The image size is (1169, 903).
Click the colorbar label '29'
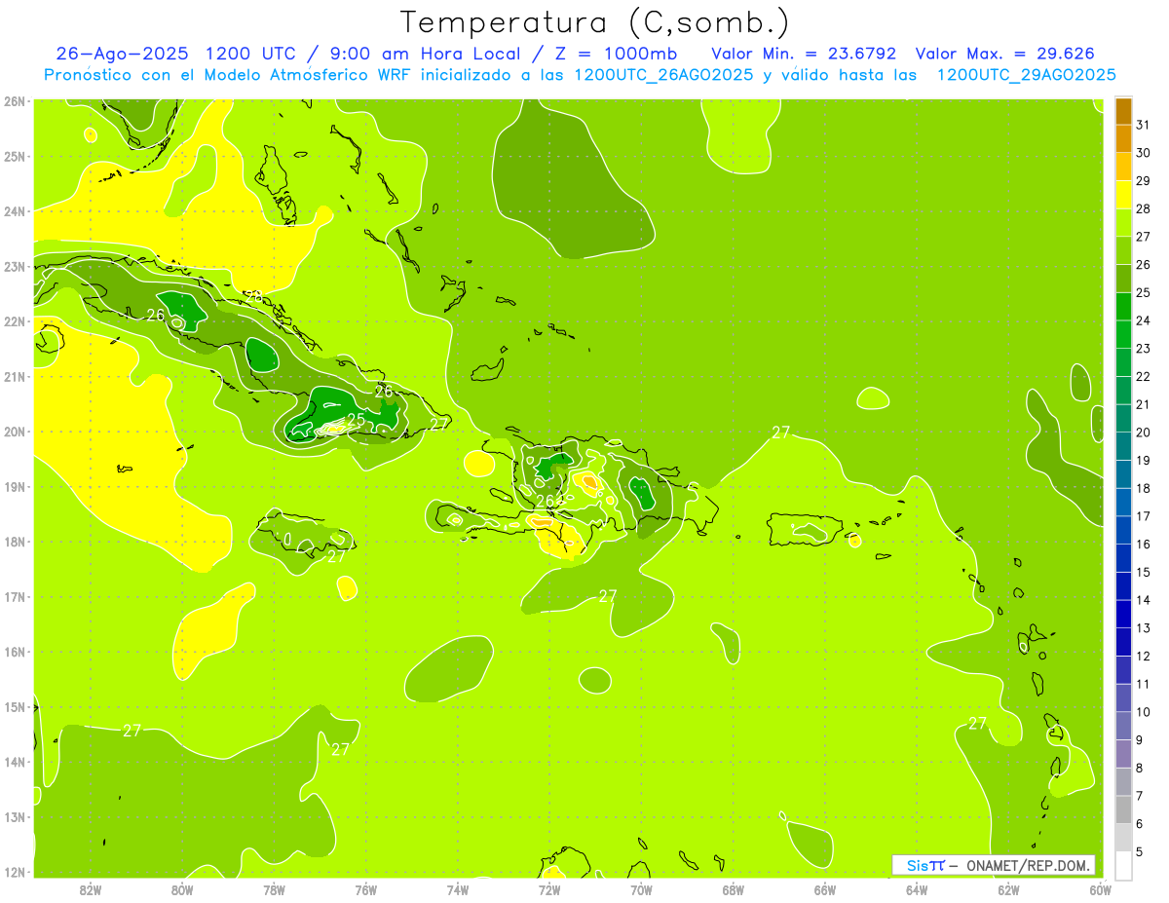tap(1144, 181)
